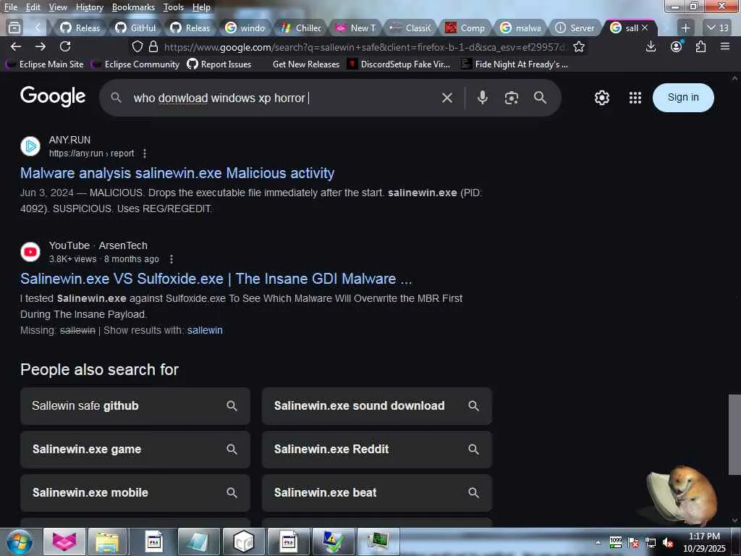
Task: Open the Windows Start orb
Action: 20,542
